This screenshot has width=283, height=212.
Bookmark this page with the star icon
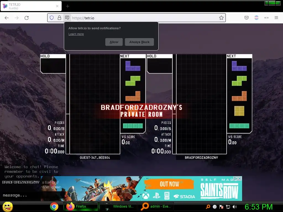coord(221,18)
